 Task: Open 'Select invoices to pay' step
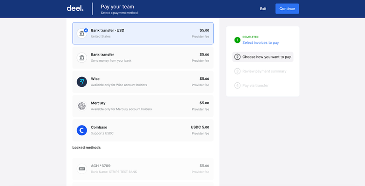click(260, 42)
